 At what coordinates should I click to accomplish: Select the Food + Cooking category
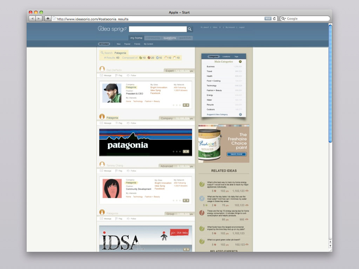click(214, 81)
